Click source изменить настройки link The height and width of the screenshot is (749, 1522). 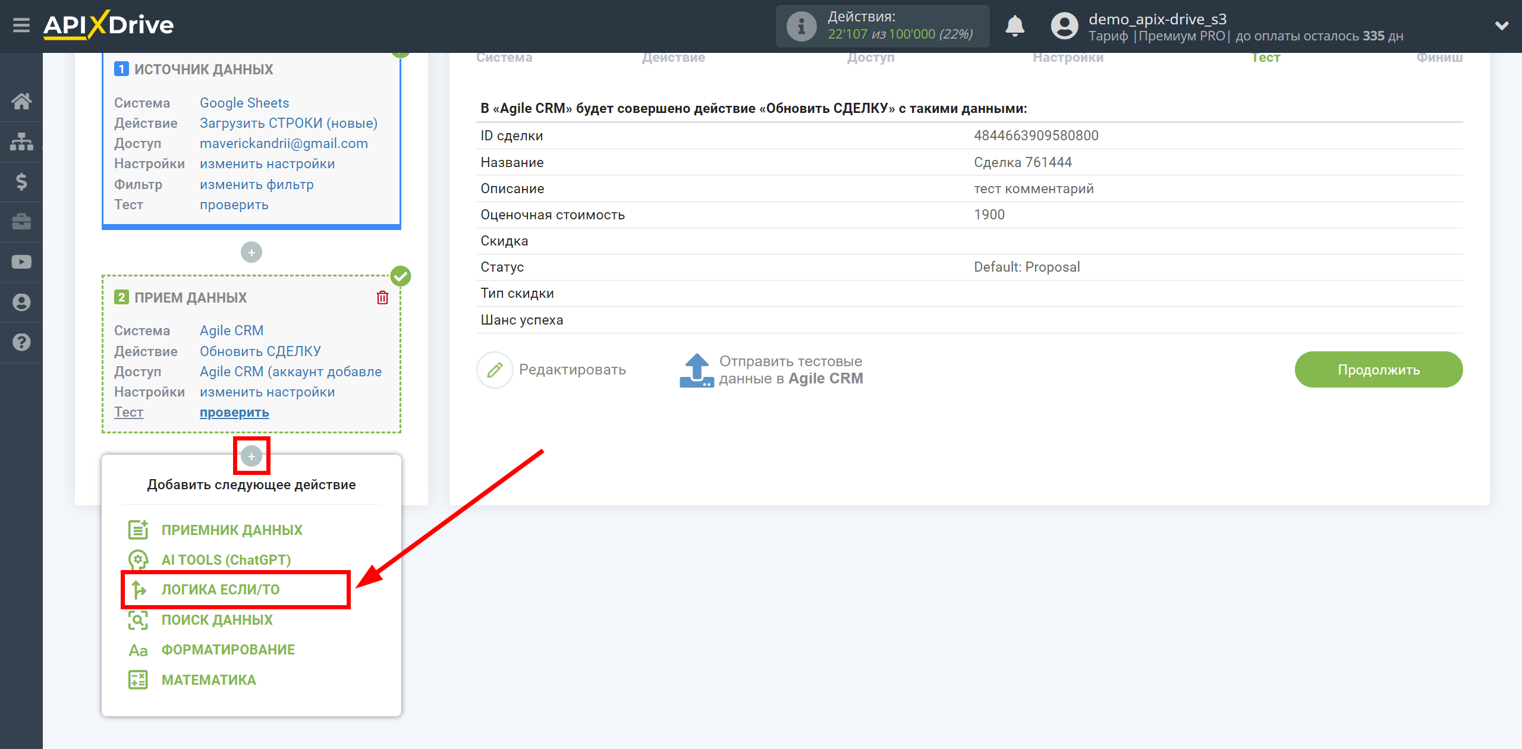267,163
